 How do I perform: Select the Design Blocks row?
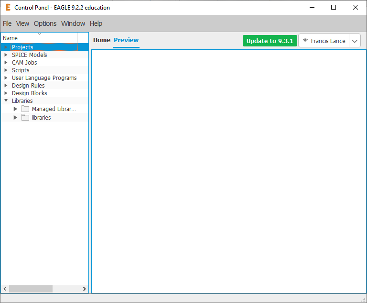pos(44,93)
